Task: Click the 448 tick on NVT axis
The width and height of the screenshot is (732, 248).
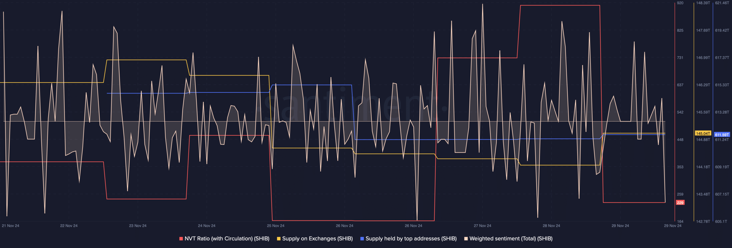Action: click(x=680, y=140)
